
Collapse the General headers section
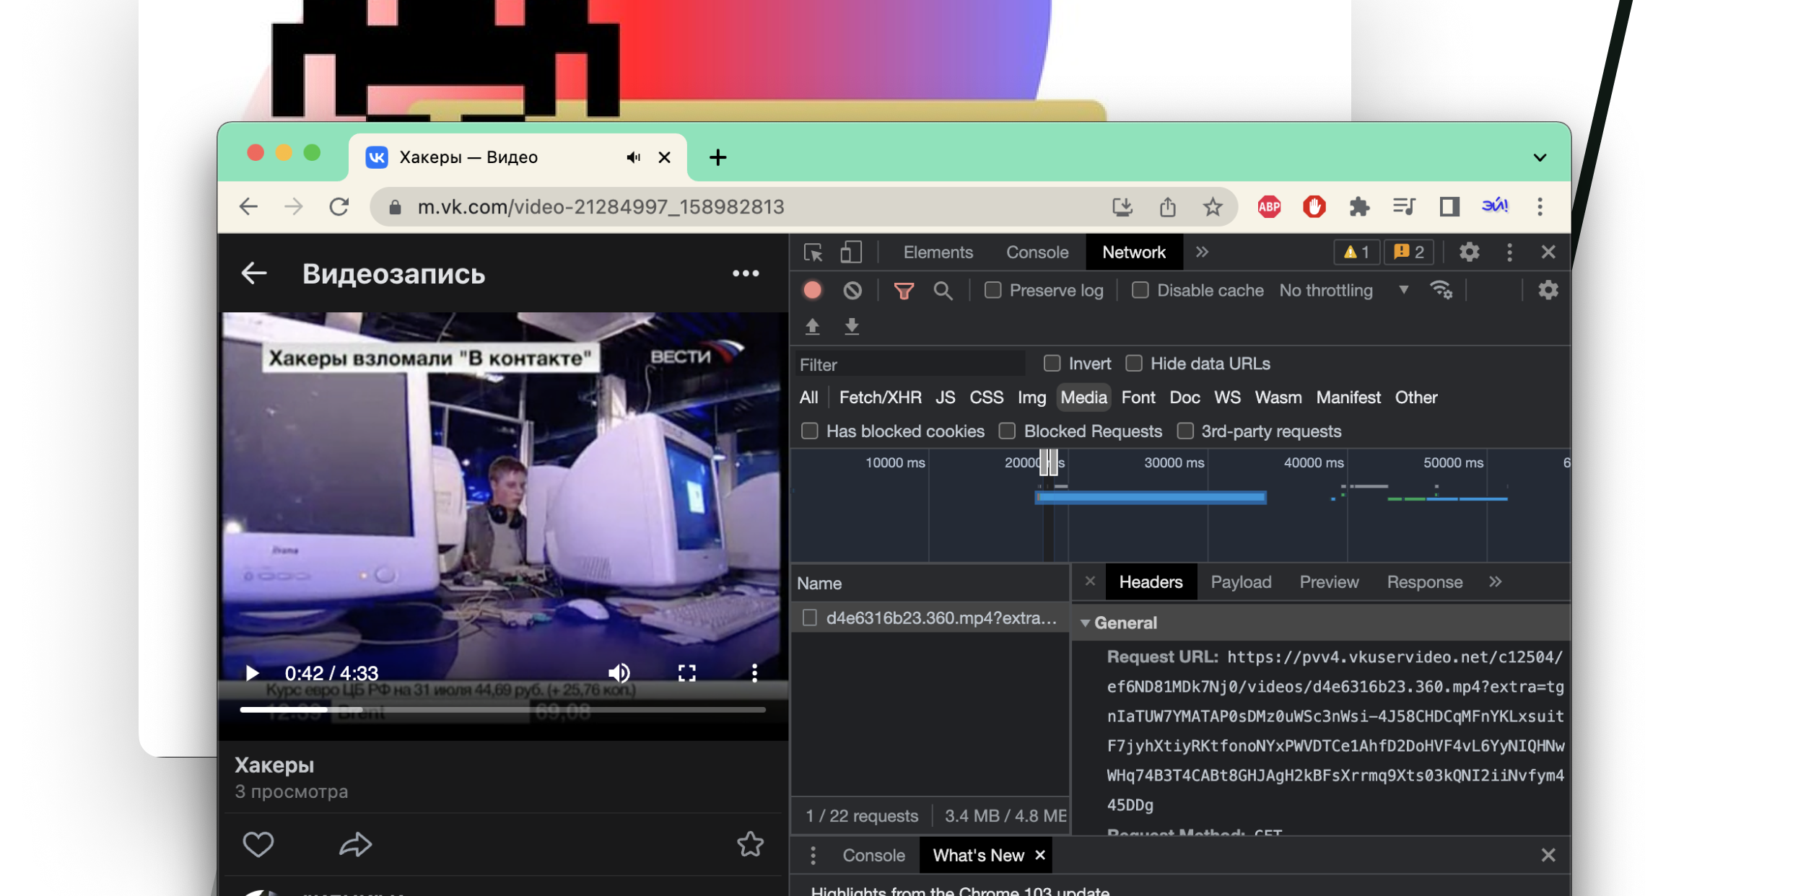point(1085,623)
